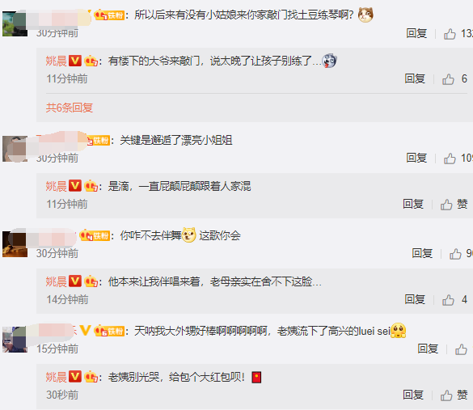Reply to the 漂亮小姐姐 comment
Viewport: 473px width, 410px height.
tap(416, 158)
